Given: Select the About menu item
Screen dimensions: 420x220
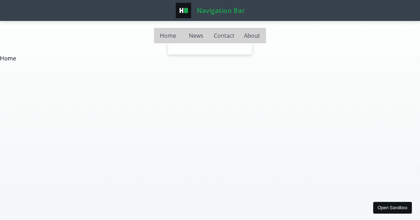Looking at the screenshot, I should [x=252, y=36].
